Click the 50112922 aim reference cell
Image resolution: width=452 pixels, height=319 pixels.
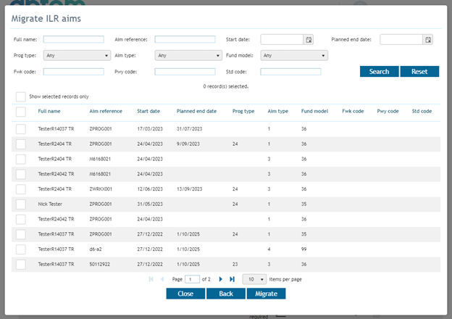[99, 264]
